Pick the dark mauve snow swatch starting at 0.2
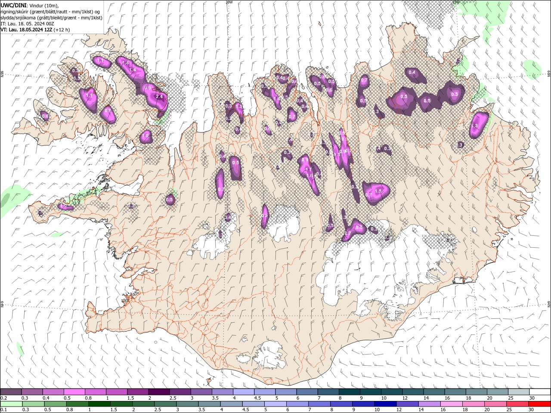The image size is (551, 413). pos(11,392)
